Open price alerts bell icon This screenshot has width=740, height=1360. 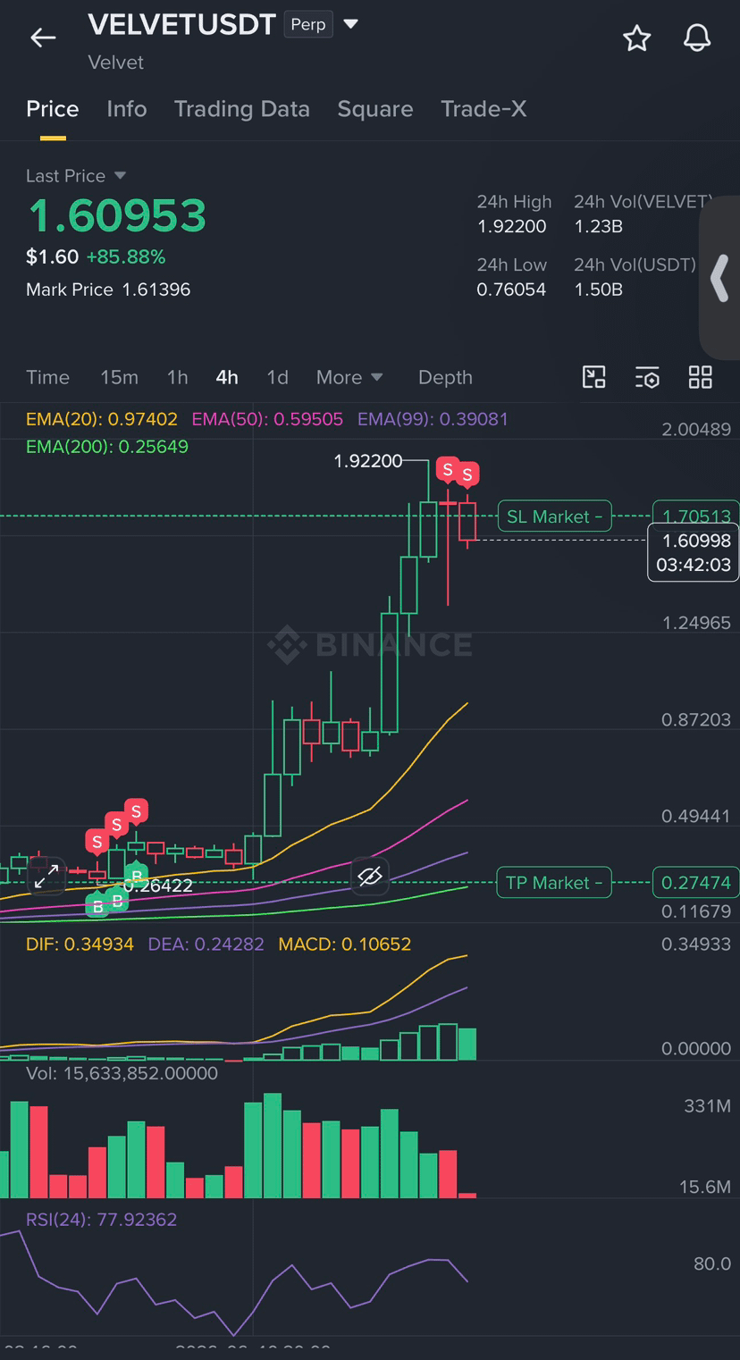click(697, 38)
